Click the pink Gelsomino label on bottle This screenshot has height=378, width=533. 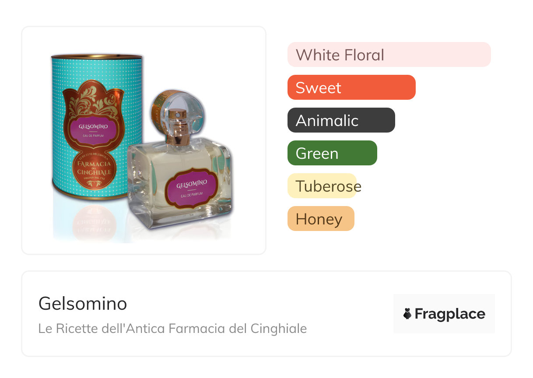tap(191, 189)
